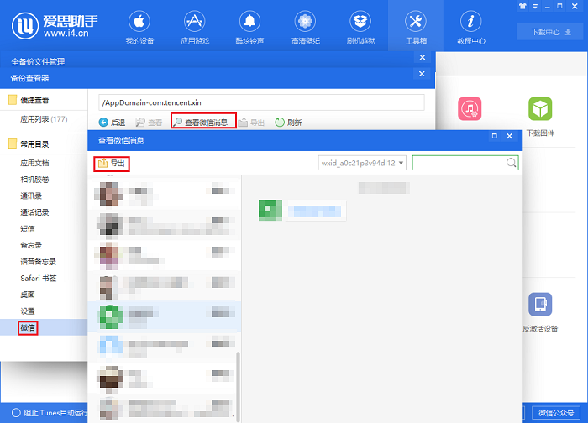The height and width of the screenshot is (423, 588).
Task: Open the 教程中心 tutorial section
Action: pos(471,28)
